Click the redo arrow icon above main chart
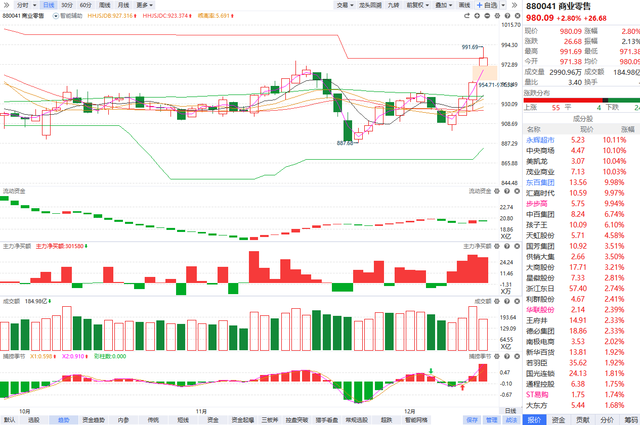The height and width of the screenshot is (425, 640). click(467, 16)
